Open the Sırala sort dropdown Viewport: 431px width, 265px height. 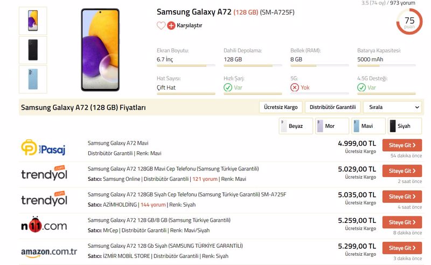click(x=393, y=107)
